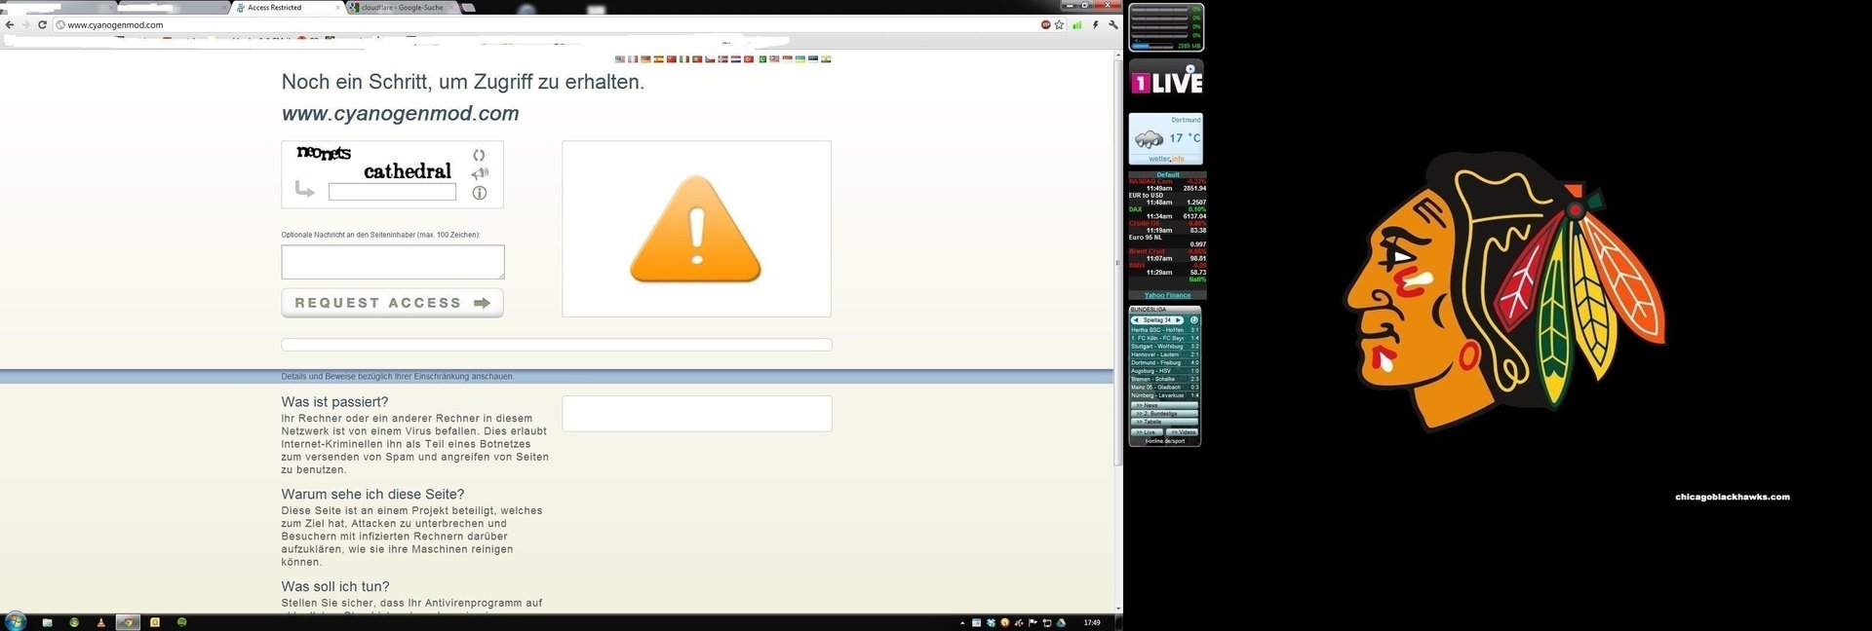Open the Chrome wrench settings menu
Screen dimensions: 1872x631
1112,25
